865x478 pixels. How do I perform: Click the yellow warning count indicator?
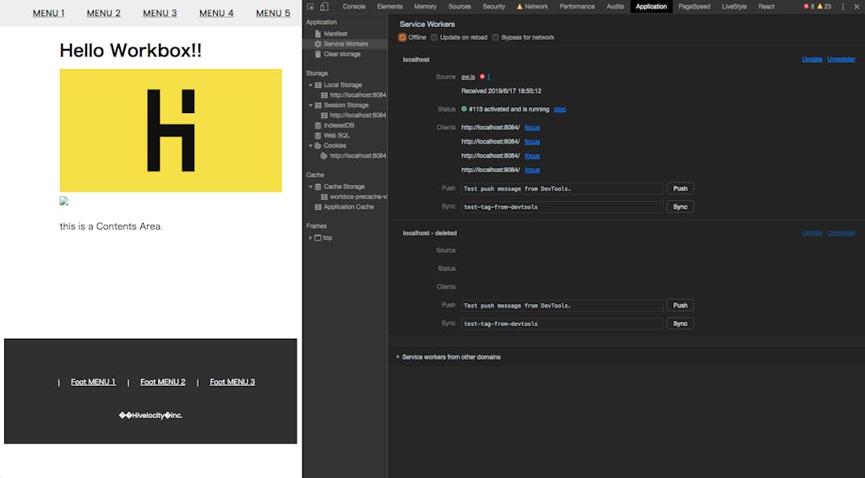824,7
